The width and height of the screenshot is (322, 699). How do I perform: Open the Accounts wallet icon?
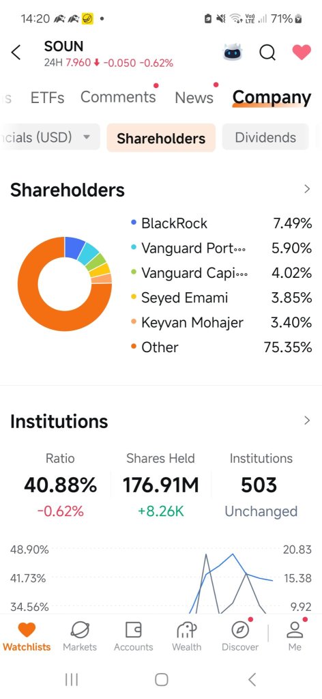[x=133, y=630]
